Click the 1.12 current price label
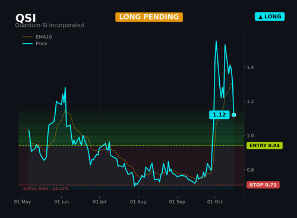 [x=219, y=115]
